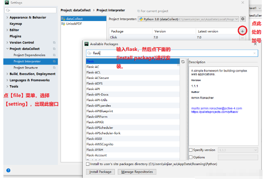The height and width of the screenshot is (179, 267).
Task: Click the copy icon beside Project Structure
Action: pyautogui.click(x=54, y=68)
